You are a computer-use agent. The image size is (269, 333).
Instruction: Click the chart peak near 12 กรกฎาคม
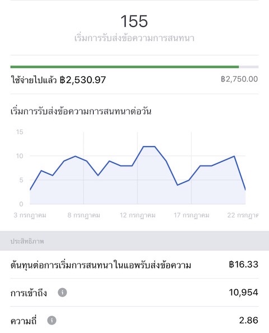point(149,146)
